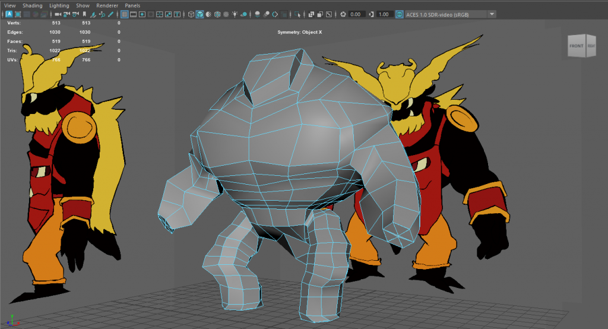The width and height of the screenshot is (608, 329).
Task: Click the Verts: heads-up label
Action: pos(14,23)
